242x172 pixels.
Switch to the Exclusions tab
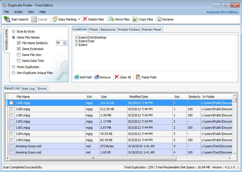[x=108, y=30]
